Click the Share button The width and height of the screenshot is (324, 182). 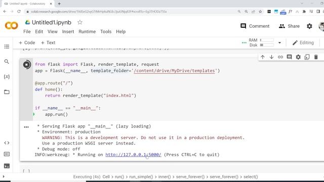(x=289, y=26)
